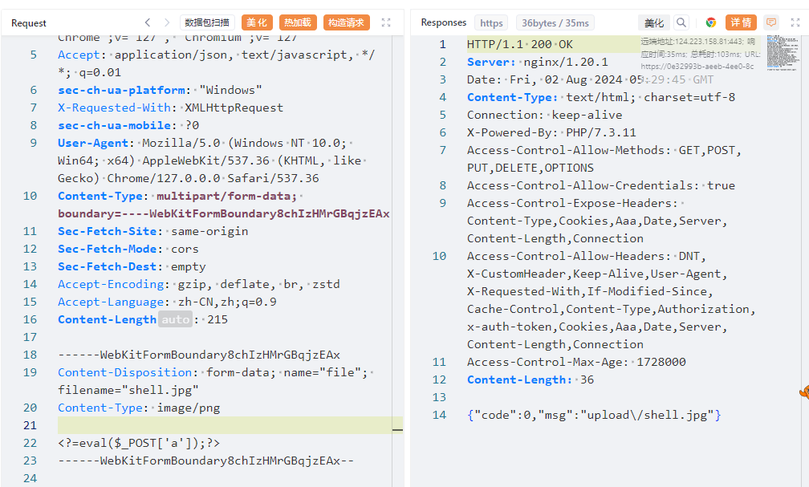This screenshot has width=809, height=487.
Task: Click multipart/form-data content type value
Action: click(x=226, y=196)
